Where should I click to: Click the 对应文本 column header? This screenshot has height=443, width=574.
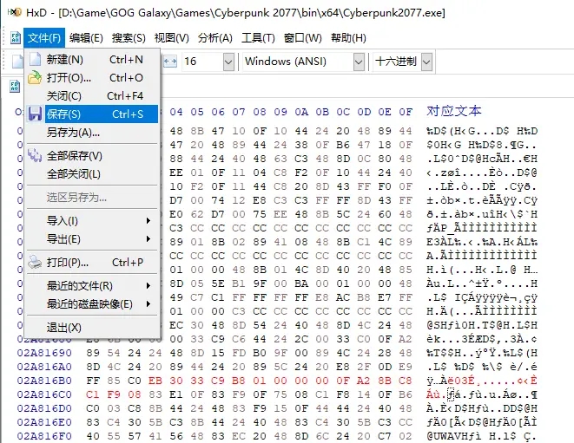click(x=453, y=111)
